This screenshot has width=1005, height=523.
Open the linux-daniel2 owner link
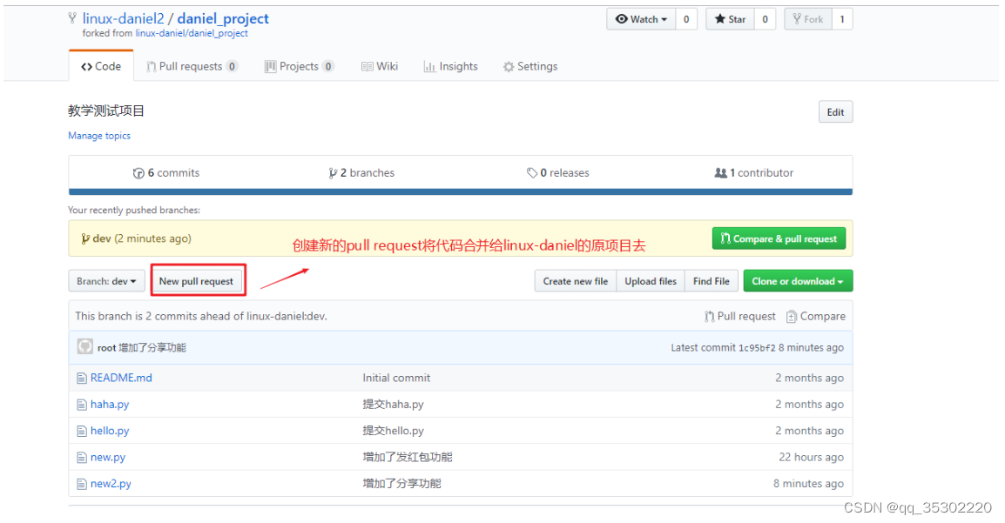tap(123, 18)
